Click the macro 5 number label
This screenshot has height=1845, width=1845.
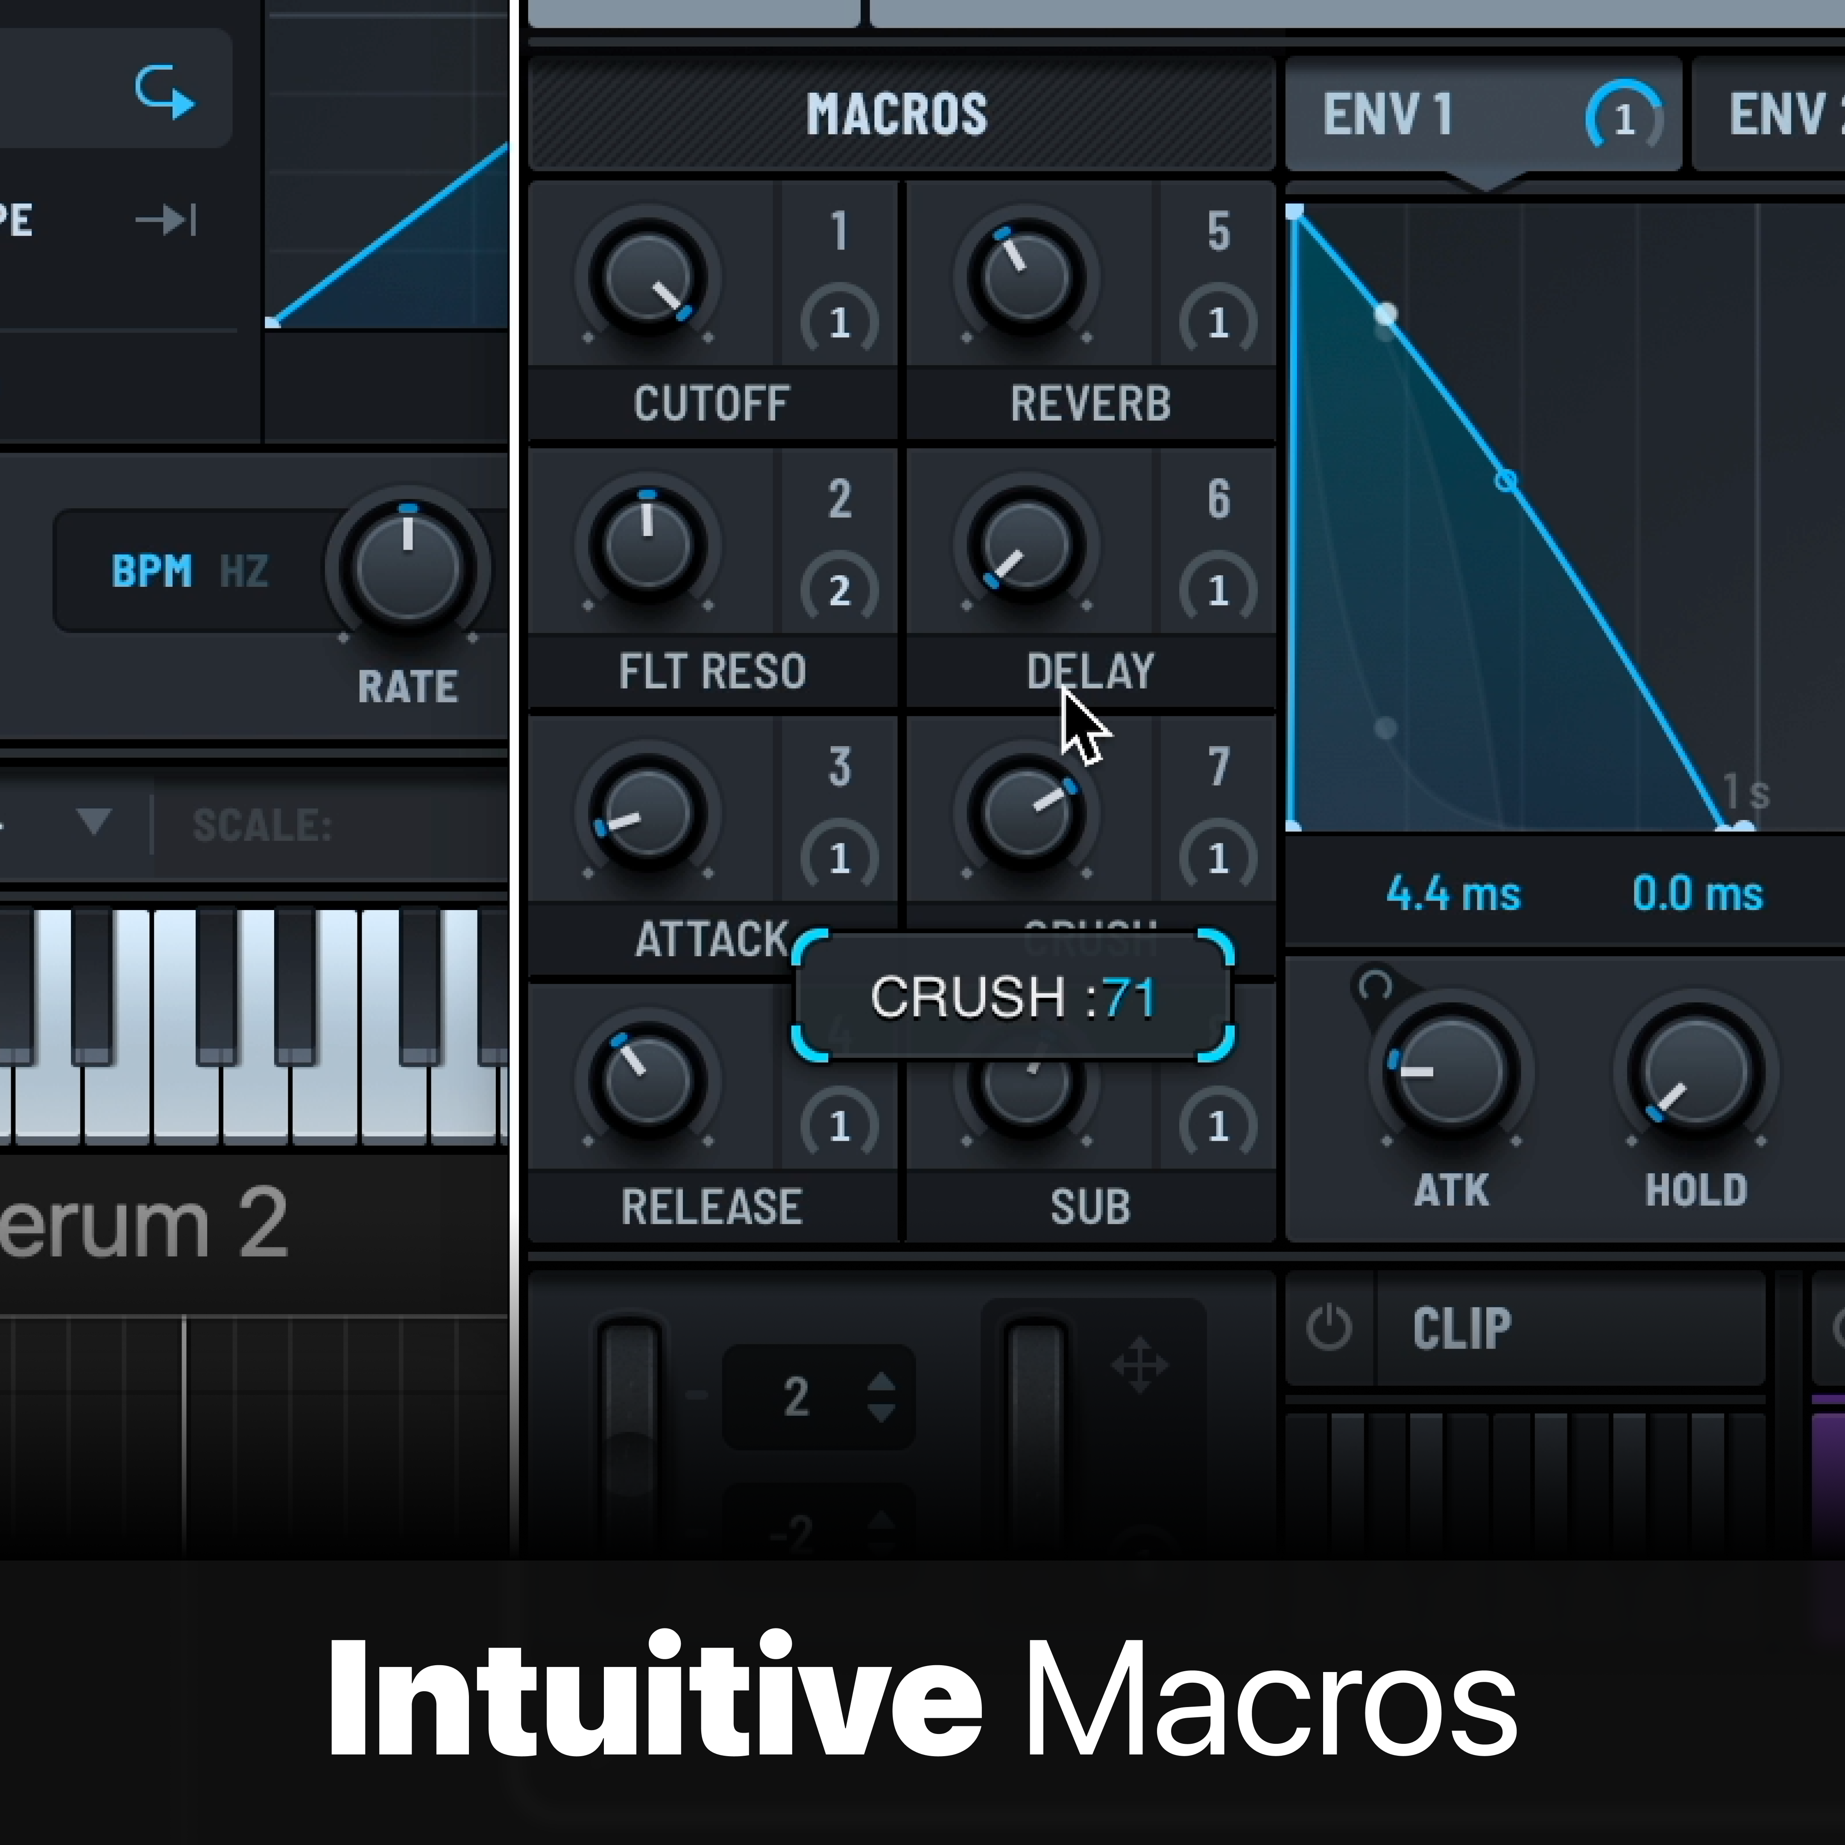[x=1218, y=230]
